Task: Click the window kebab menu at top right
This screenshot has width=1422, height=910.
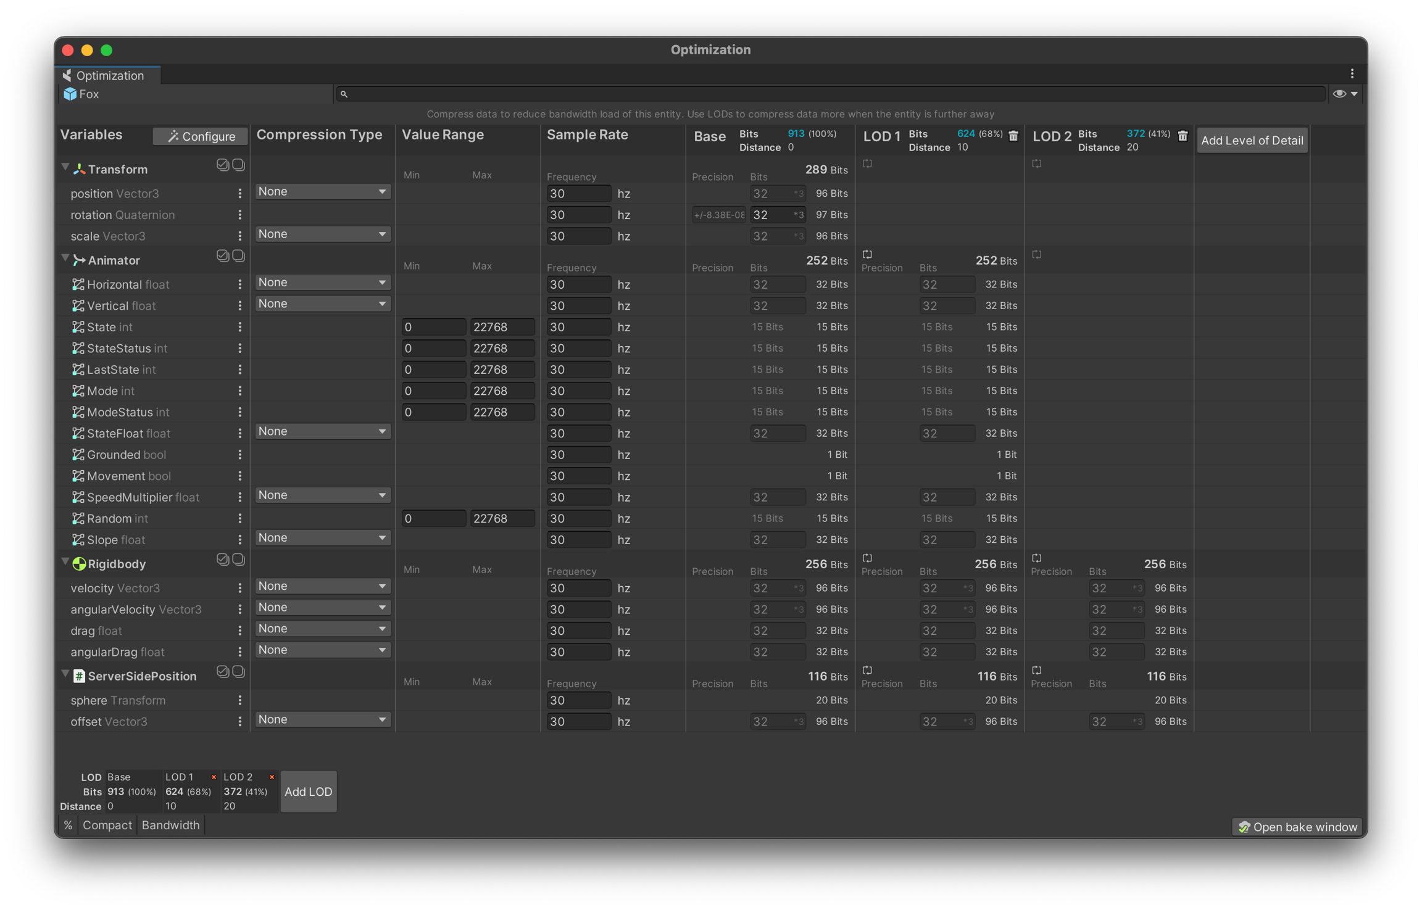Action: tap(1352, 74)
